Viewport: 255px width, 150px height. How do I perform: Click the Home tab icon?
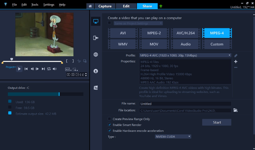[x=90, y=6]
